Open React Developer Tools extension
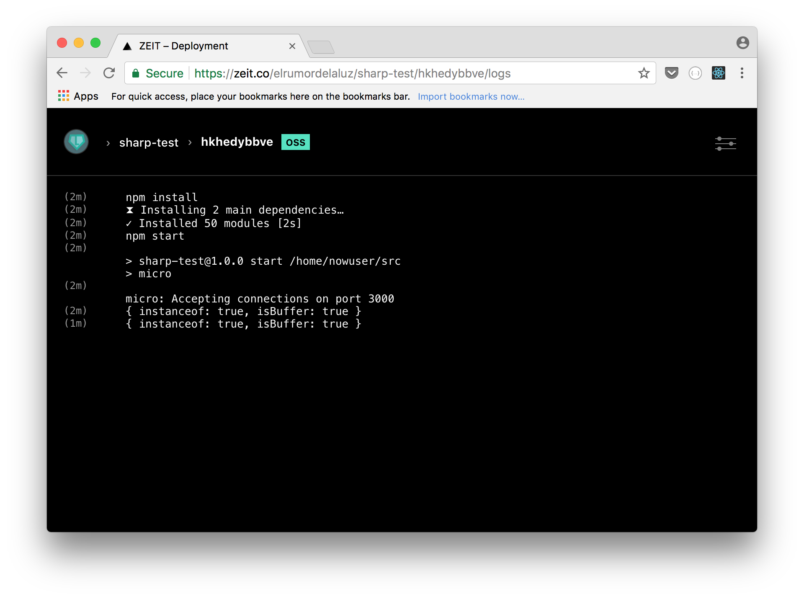 [718, 73]
